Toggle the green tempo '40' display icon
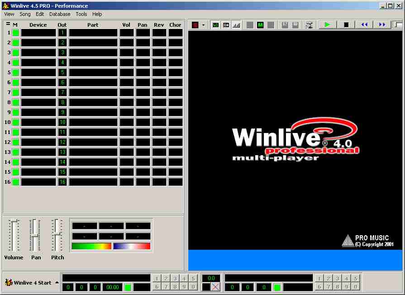Screen dimensions: 405x295 click(x=215, y=25)
